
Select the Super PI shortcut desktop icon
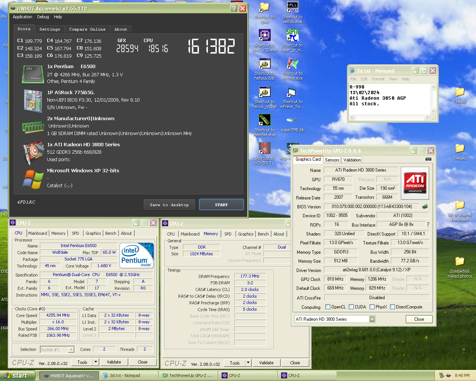[x=292, y=41]
